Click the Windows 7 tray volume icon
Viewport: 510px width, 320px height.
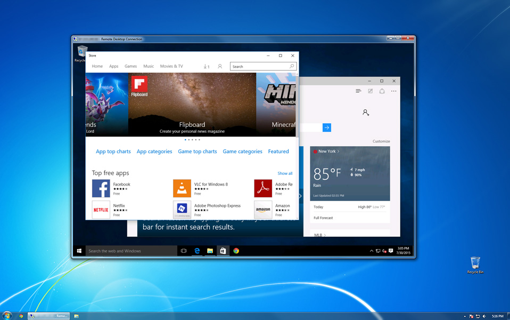[x=484, y=316]
